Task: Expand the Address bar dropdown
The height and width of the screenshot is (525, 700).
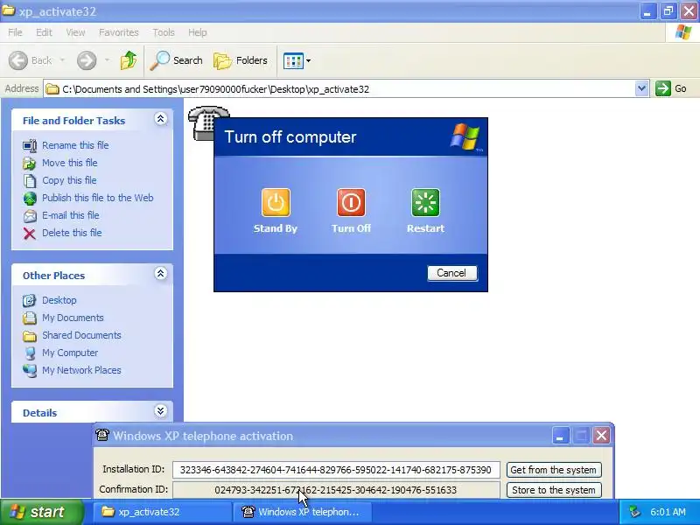Action: pos(641,88)
